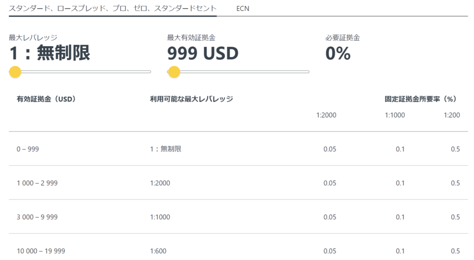Select the スタンダード、ロースプレッド account types tab

(x=113, y=8)
